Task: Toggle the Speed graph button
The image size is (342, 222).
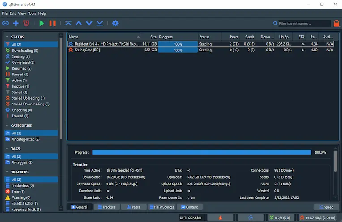Action: (326, 207)
